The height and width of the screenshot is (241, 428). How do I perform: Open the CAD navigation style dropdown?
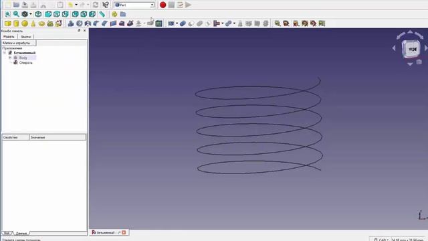(381, 240)
